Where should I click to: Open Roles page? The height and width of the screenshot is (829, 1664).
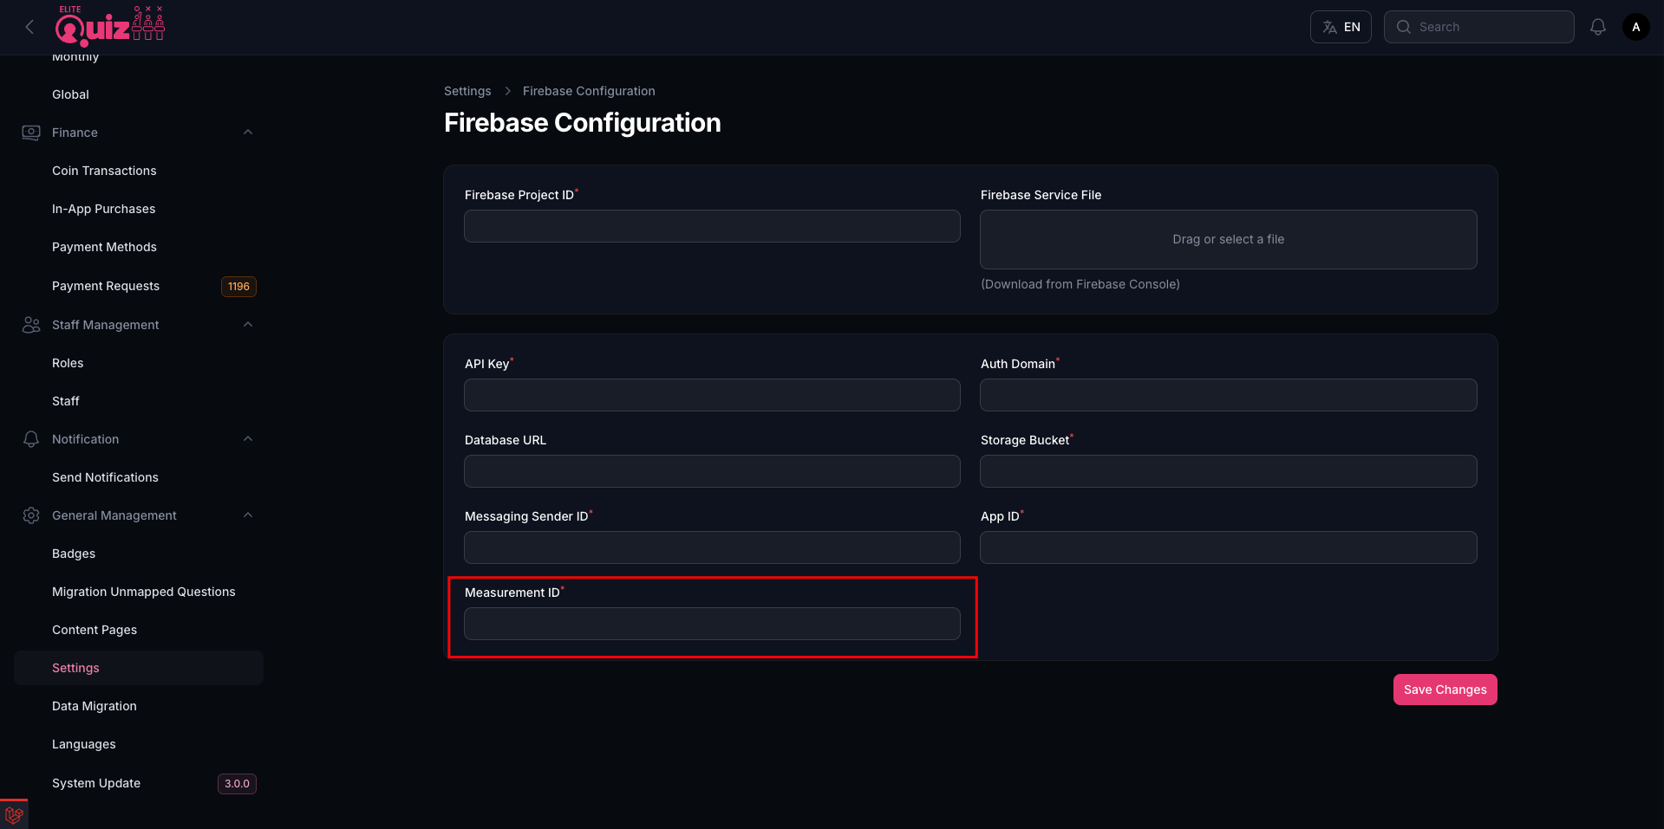68,363
